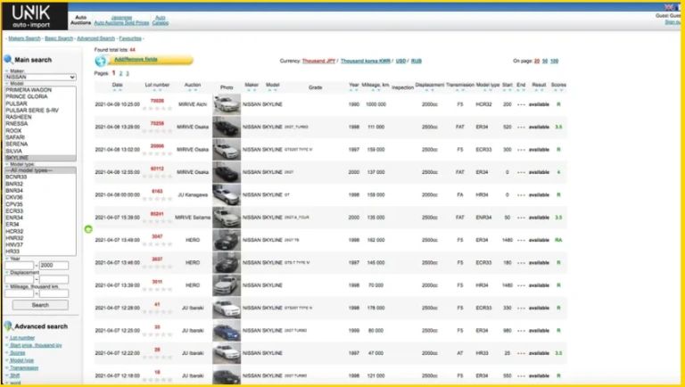Switch currency to USD
Viewport: 685px width, 387px height.
pos(400,61)
